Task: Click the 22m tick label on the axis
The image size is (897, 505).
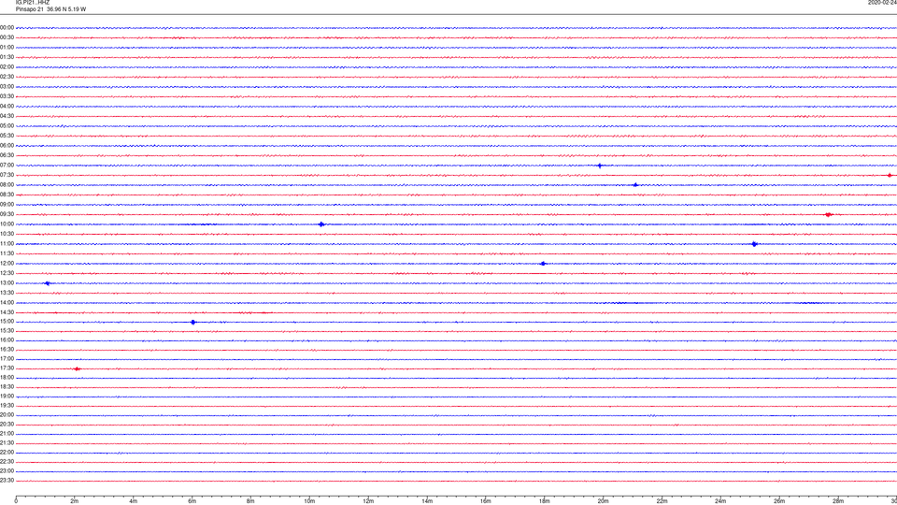Action: [662, 501]
